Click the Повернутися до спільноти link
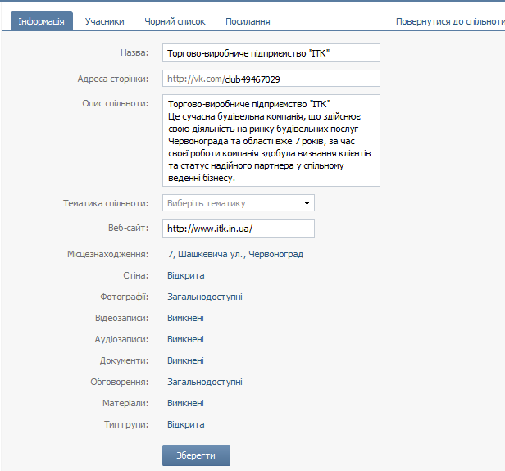 [x=450, y=21]
